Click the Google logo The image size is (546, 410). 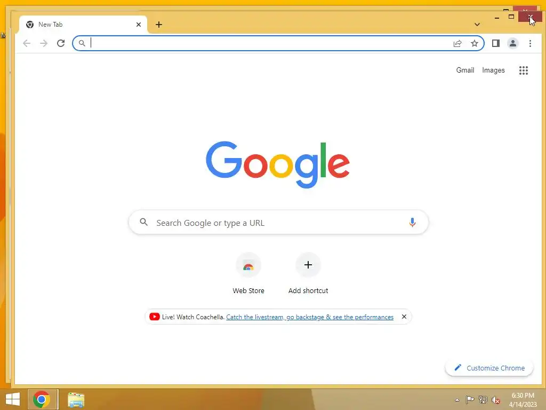coord(277,164)
